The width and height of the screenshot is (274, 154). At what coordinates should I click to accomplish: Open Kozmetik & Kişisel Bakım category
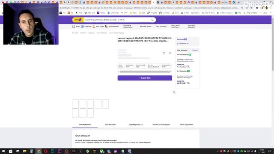[x=128, y=27]
